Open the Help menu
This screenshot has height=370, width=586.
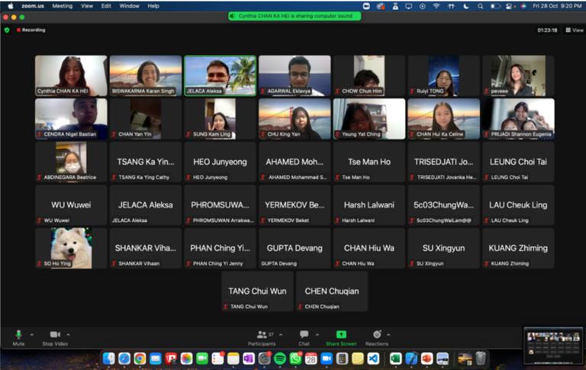click(x=153, y=6)
